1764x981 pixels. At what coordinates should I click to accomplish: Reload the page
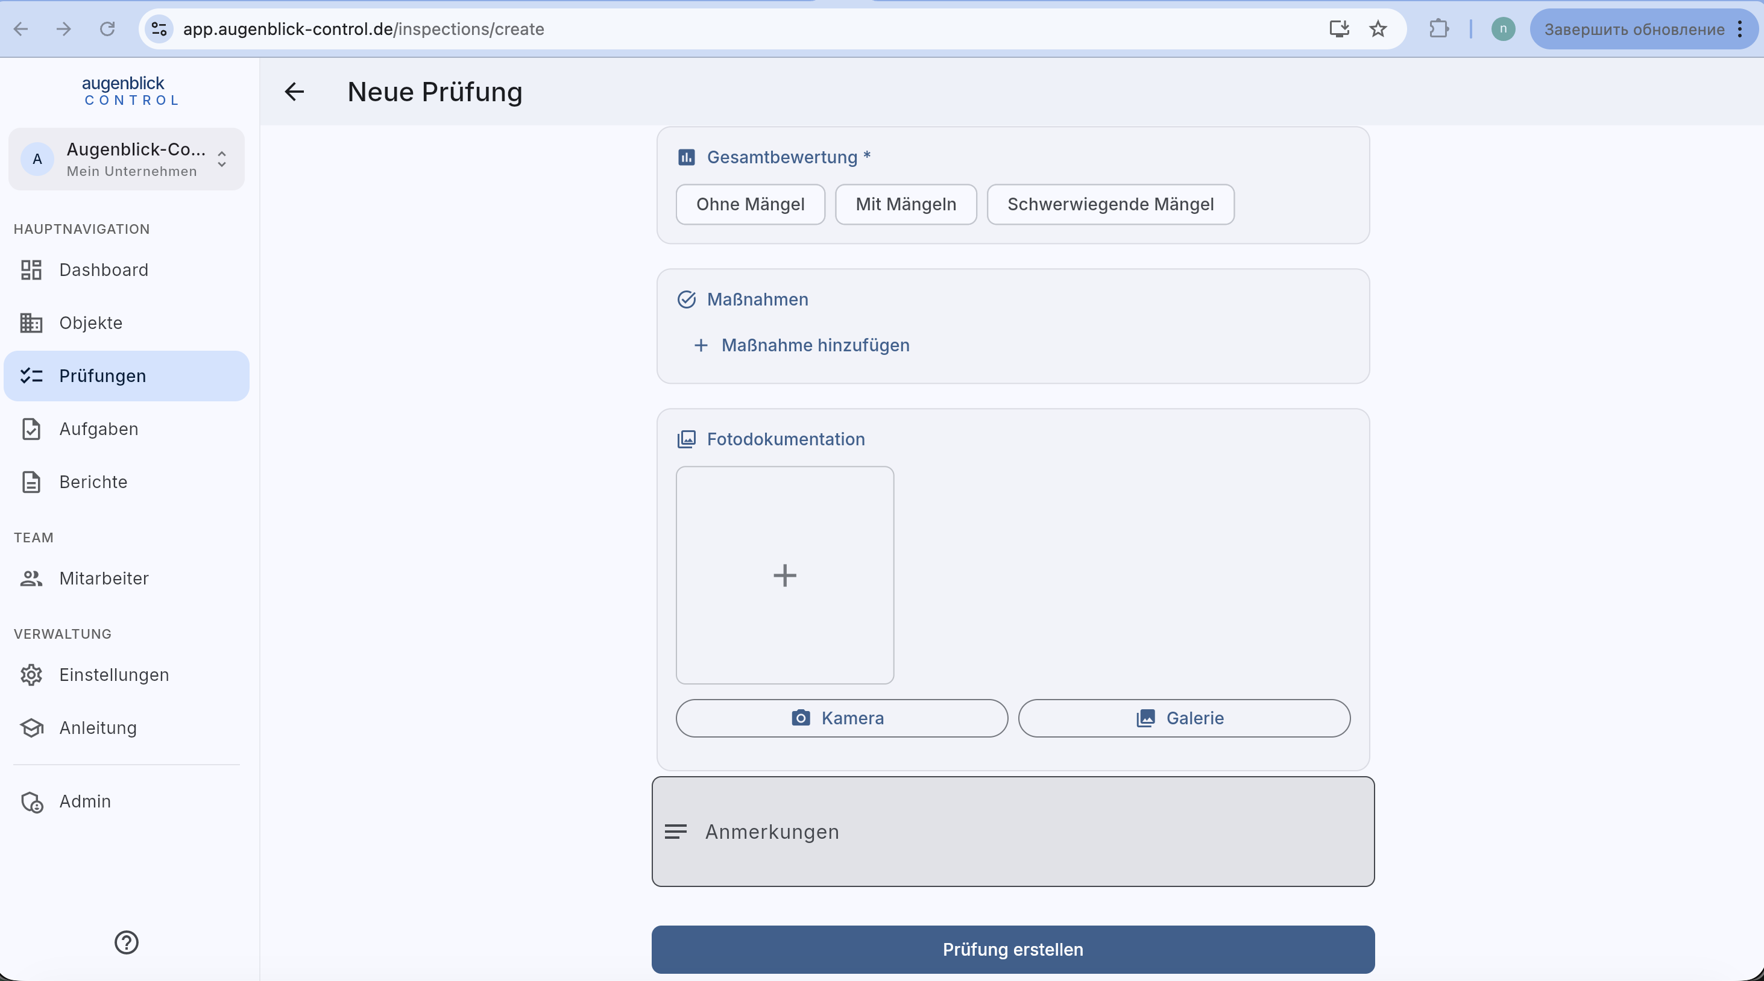pos(107,29)
